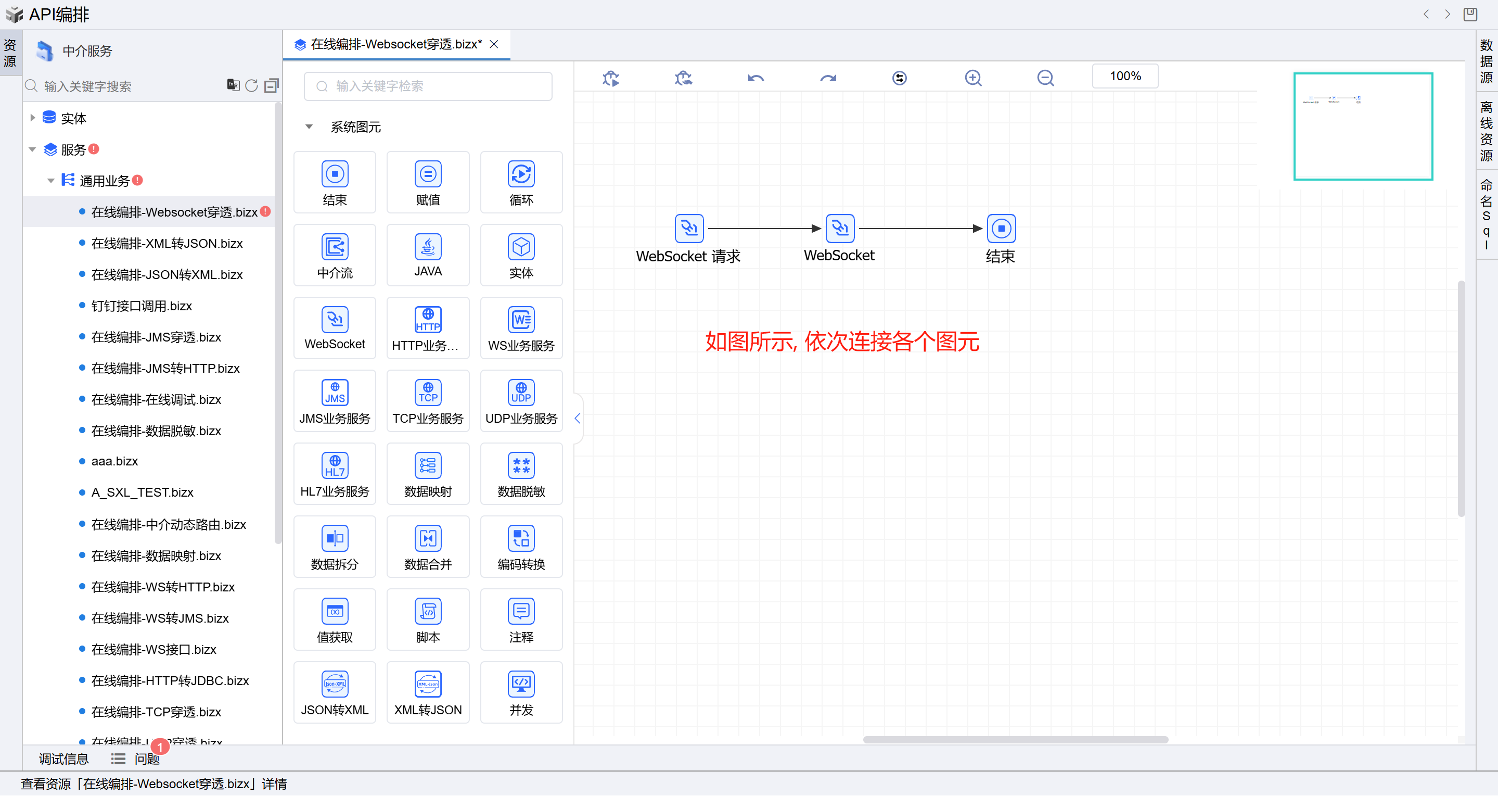Collapse the 服务 tree node
The height and width of the screenshot is (796, 1498).
pos(33,149)
